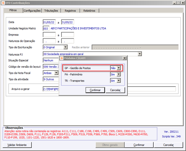Click the second Natureza de Operação field
The width and height of the screenshot is (186, 151).
68,41
